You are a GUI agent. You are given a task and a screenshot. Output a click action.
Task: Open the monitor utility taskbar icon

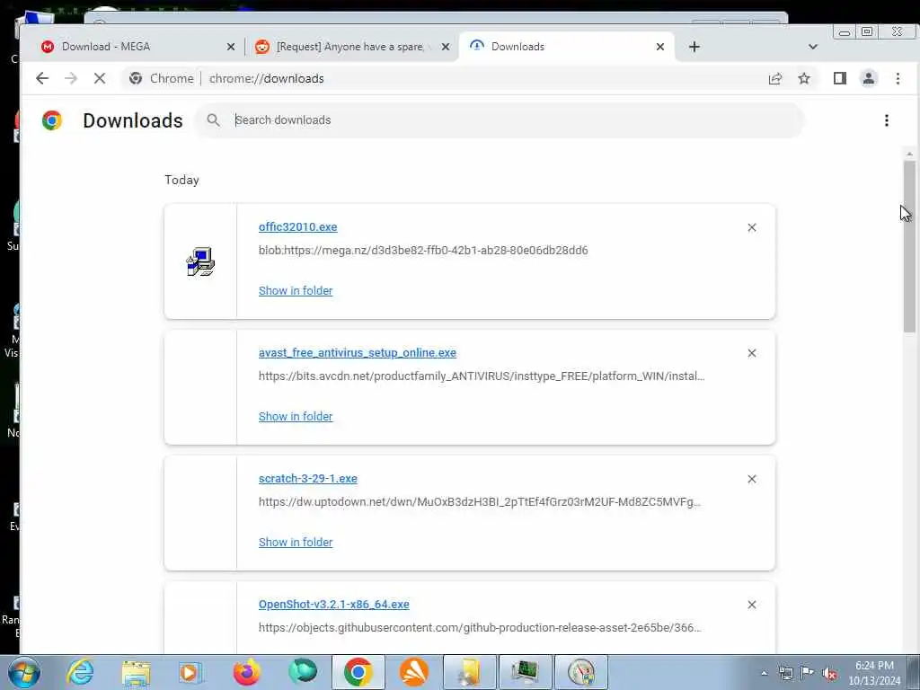(x=525, y=672)
